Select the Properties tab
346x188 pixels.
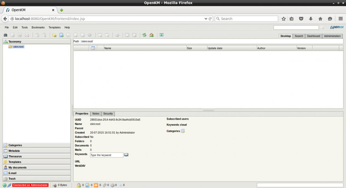point(82,114)
